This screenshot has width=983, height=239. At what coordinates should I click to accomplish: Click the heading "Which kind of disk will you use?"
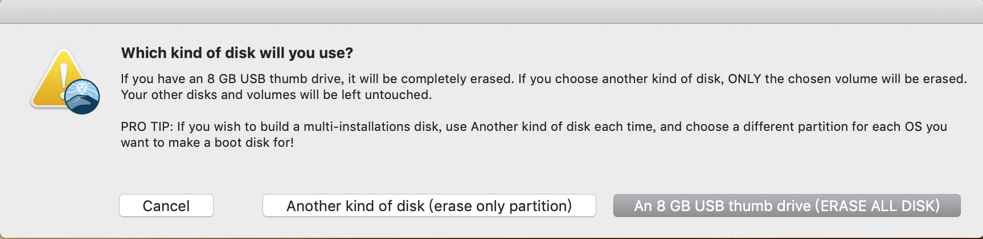(237, 53)
